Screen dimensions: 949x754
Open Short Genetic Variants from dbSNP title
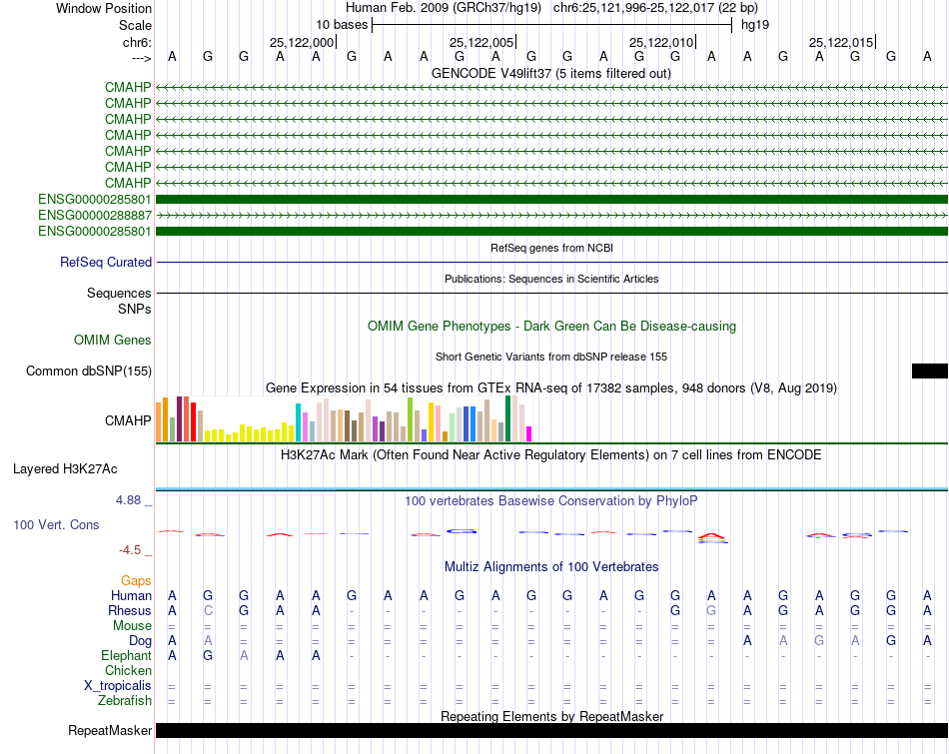click(551, 357)
